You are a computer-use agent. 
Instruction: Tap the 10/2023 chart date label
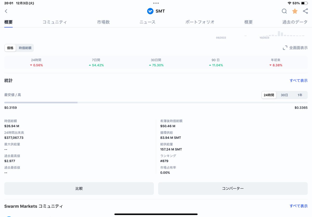click(x=264, y=38)
